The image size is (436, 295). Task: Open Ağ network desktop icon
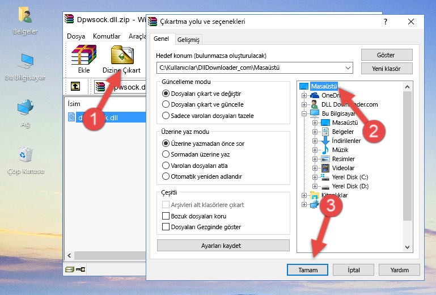[x=26, y=113]
